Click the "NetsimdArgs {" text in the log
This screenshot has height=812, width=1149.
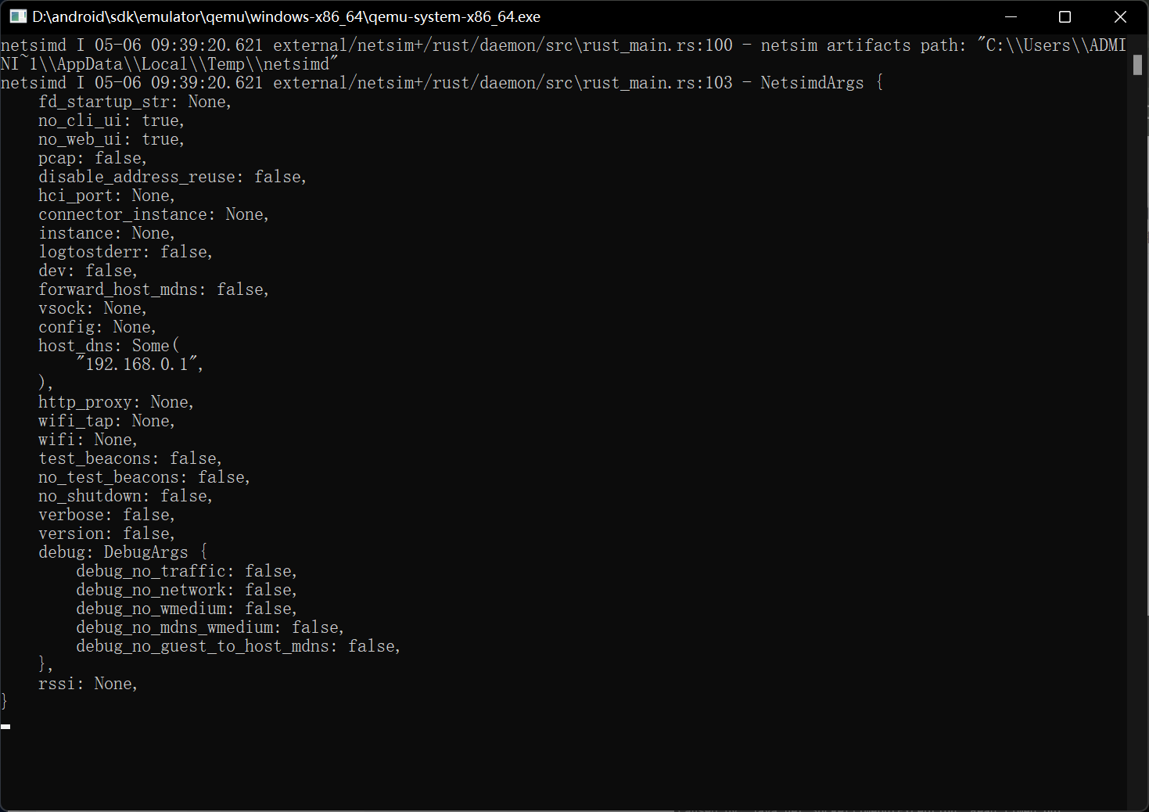tap(822, 83)
